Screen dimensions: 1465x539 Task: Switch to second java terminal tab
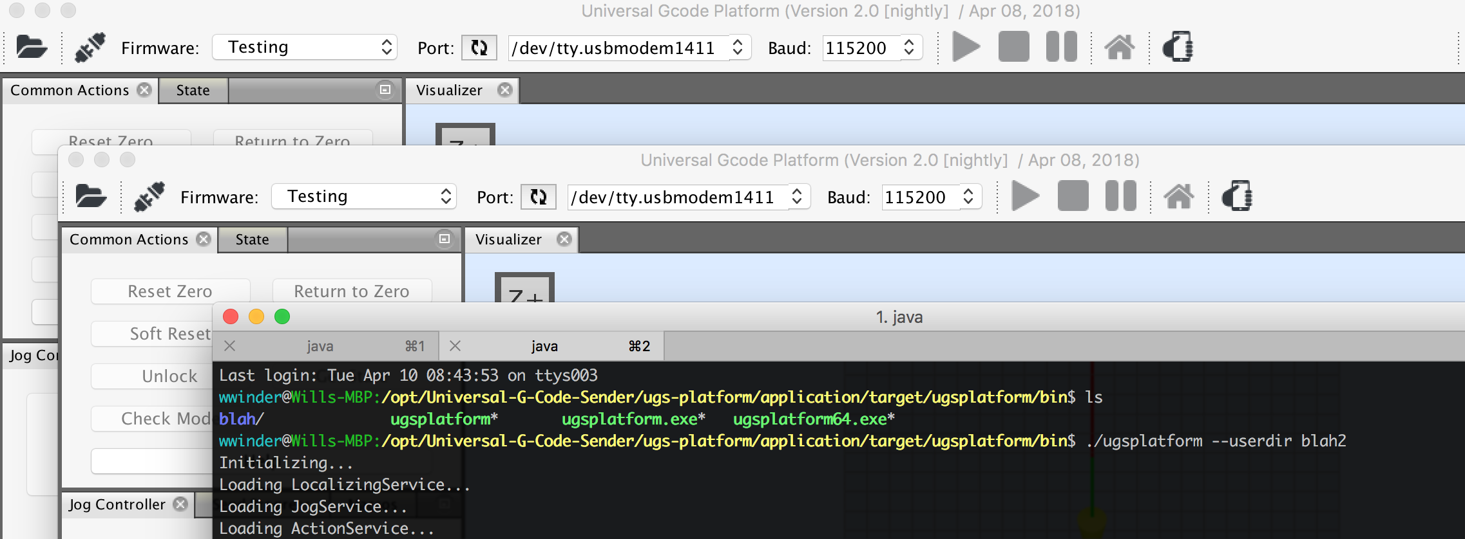[545, 346]
